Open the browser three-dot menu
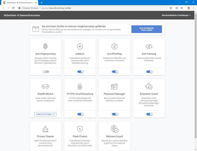197x151 pixels. click(x=194, y=8)
